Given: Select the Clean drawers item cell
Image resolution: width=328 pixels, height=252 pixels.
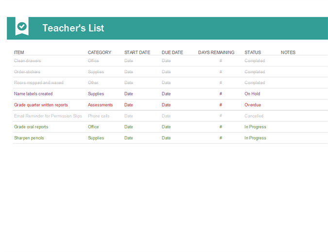Looking at the screenshot, I should [27, 61].
